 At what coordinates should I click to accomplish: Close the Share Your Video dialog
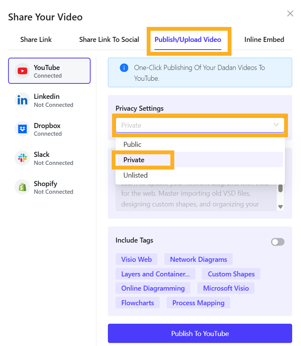(290, 13)
